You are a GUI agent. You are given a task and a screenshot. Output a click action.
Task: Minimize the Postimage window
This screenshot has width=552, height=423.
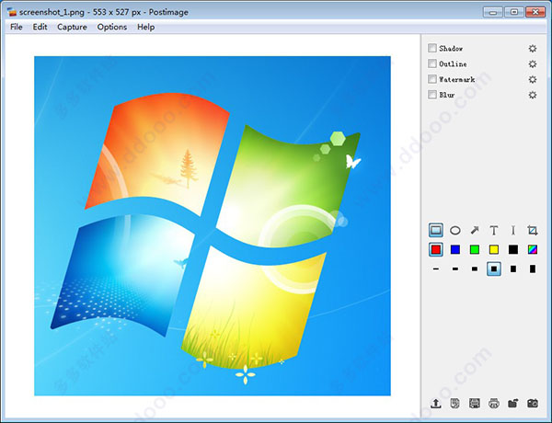tap(493, 12)
